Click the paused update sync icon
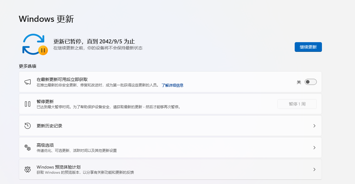 click(35, 44)
